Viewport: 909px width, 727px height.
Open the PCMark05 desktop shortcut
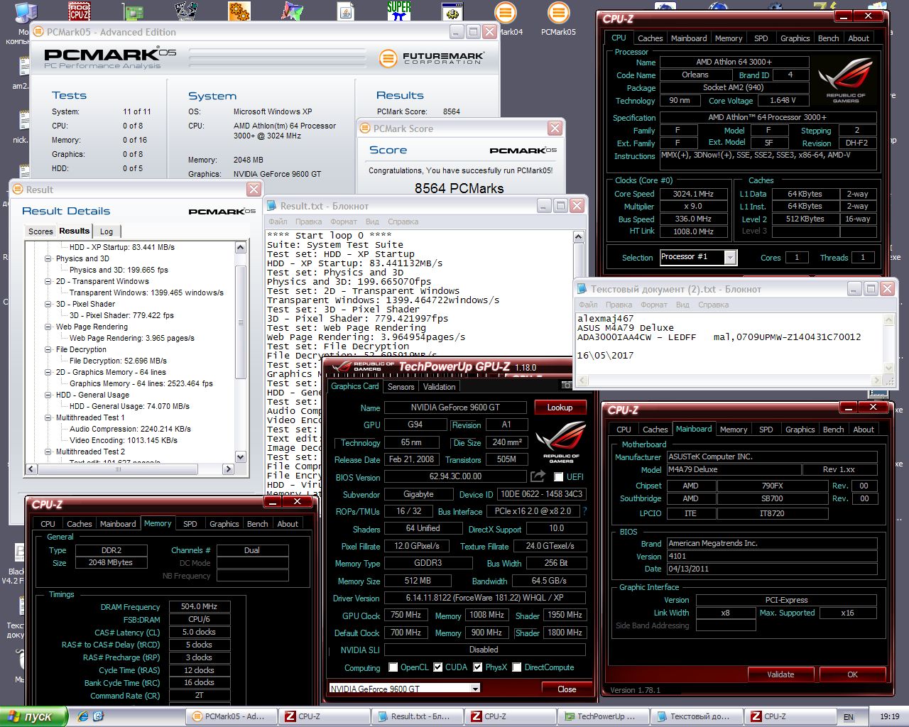coord(558,18)
